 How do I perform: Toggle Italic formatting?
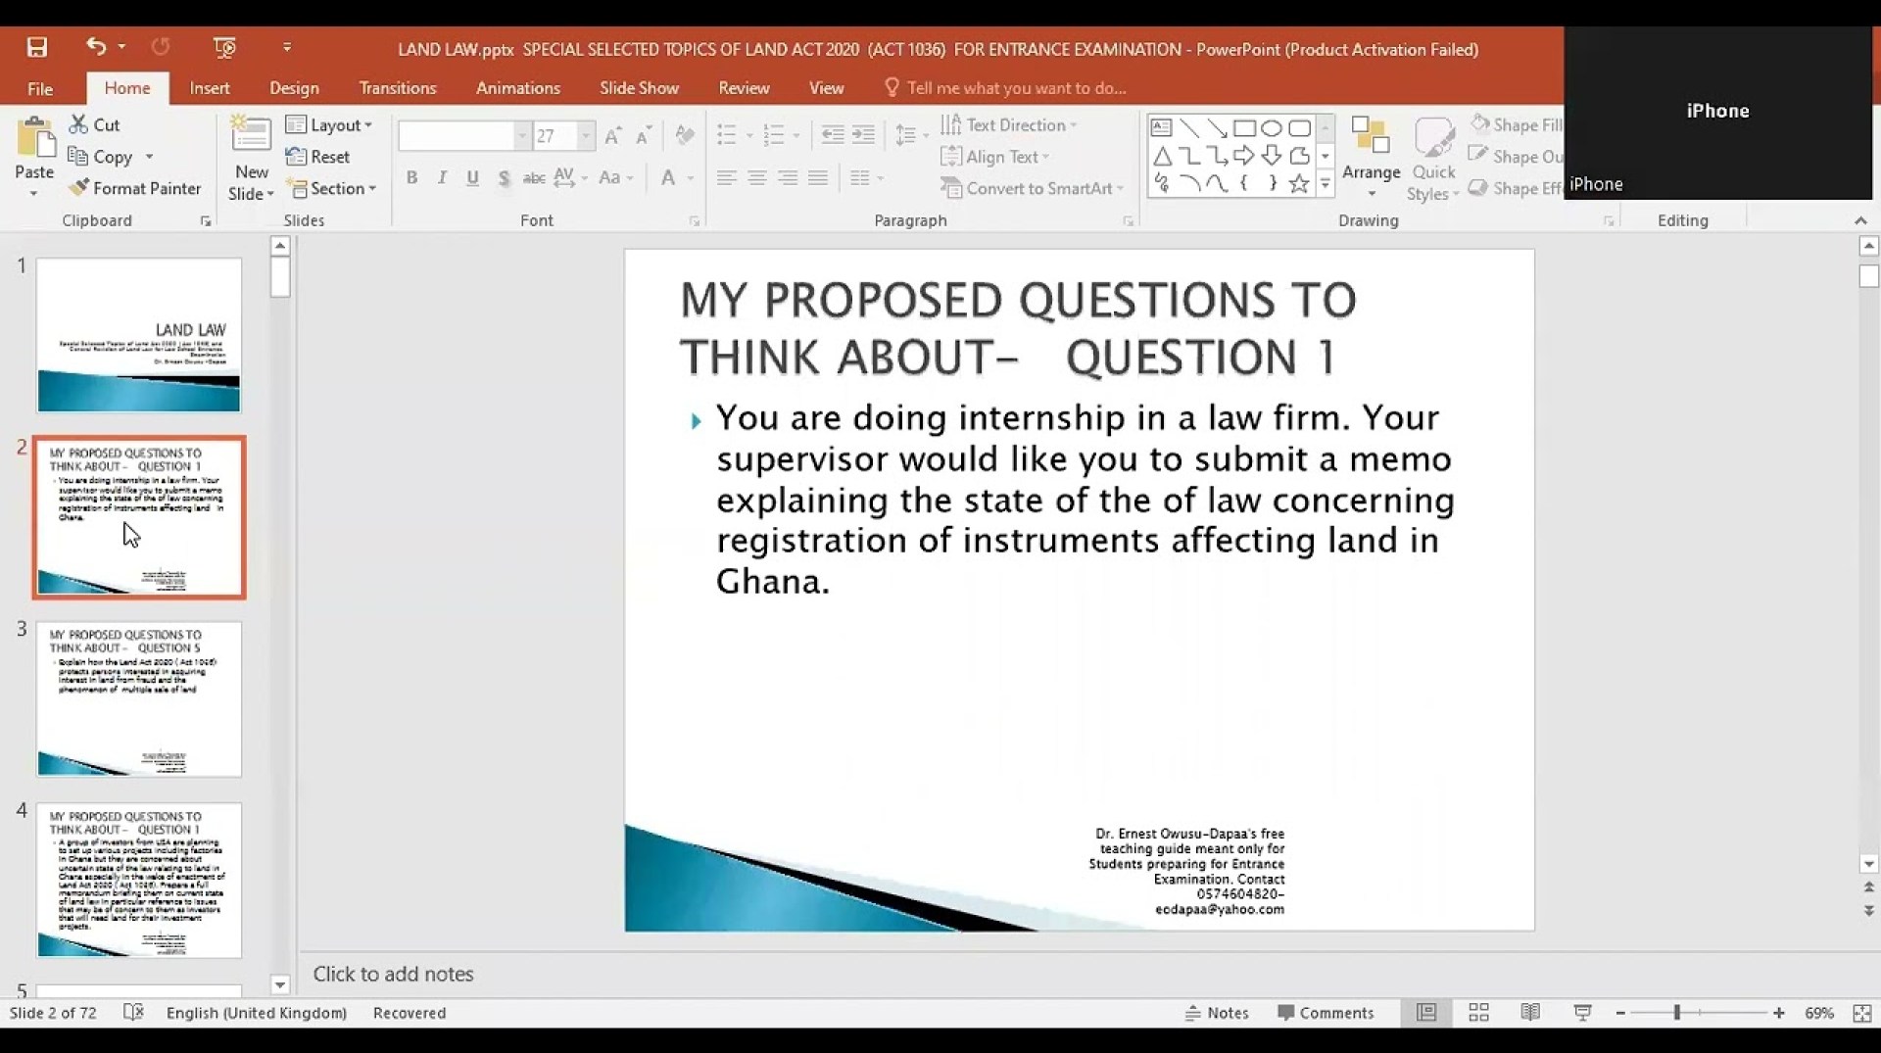pyautogui.click(x=442, y=178)
